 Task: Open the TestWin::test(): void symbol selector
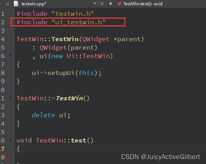point(143,4)
